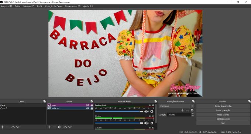Open the Ajuda menu
The image size is (251, 134).
click(x=88, y=6)
